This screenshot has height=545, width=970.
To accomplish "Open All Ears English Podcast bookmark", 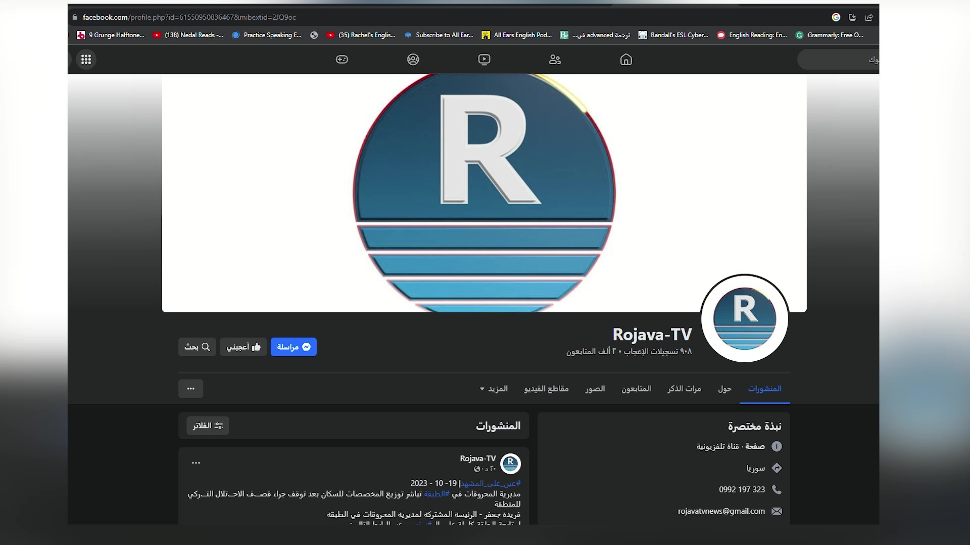I will (516, 35).
